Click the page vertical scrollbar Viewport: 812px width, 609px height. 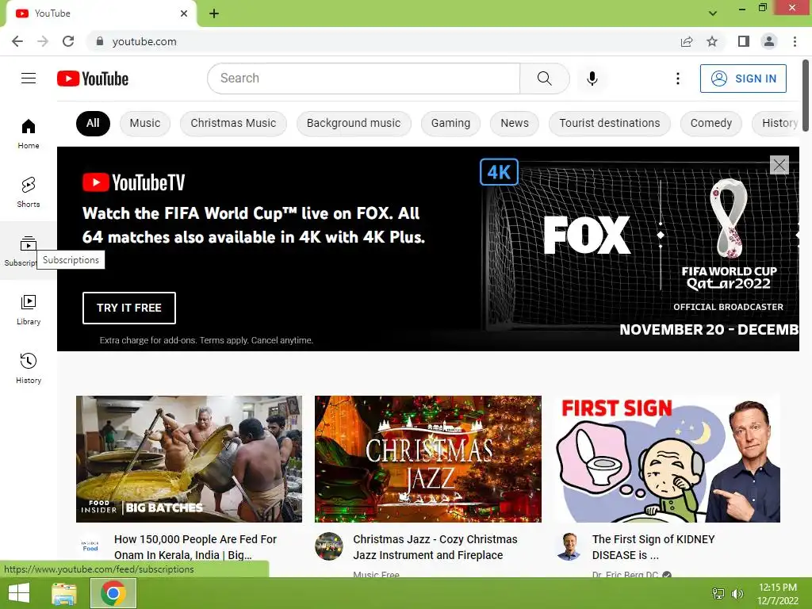[x=806, y=96]
